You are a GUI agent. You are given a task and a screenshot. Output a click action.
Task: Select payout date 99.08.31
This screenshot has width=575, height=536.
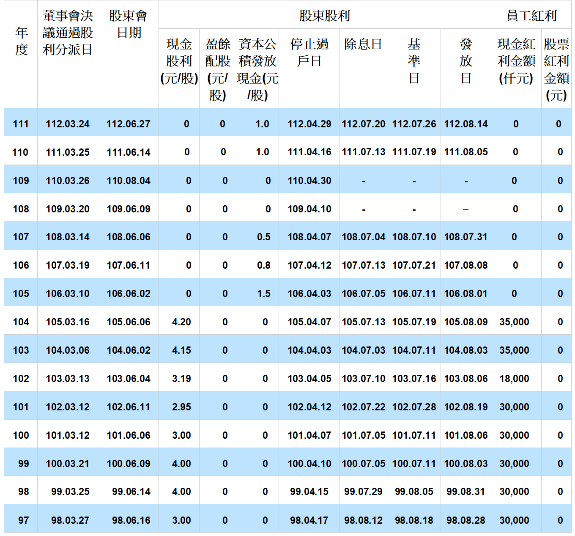coord(466,492)
